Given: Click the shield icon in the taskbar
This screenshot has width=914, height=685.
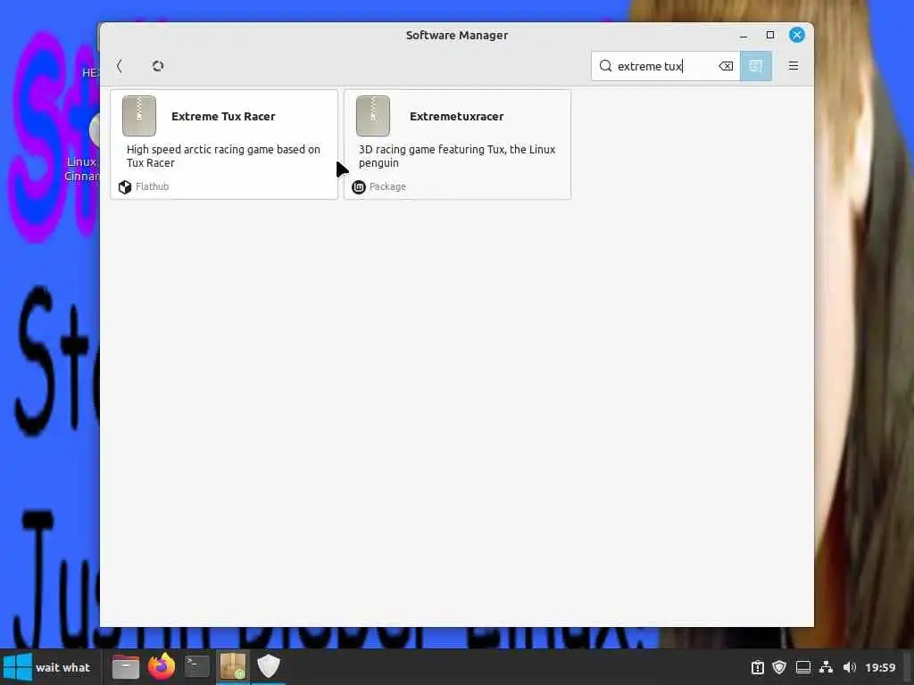Looking at the screenshot, I should (x=269, y=666).
